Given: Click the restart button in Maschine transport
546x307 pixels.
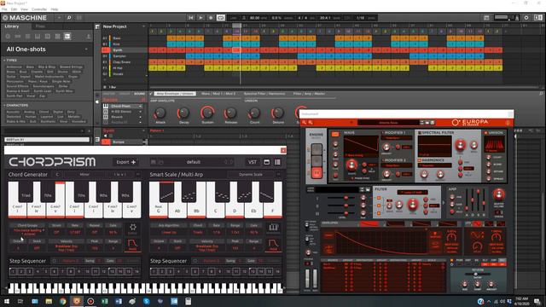Looking at the screenshot, I should 190,17.
